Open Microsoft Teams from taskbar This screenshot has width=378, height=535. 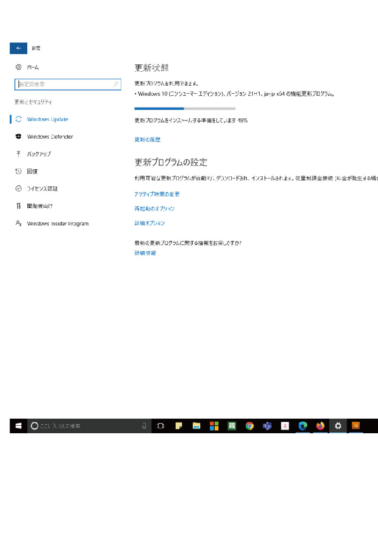point(267,426)
